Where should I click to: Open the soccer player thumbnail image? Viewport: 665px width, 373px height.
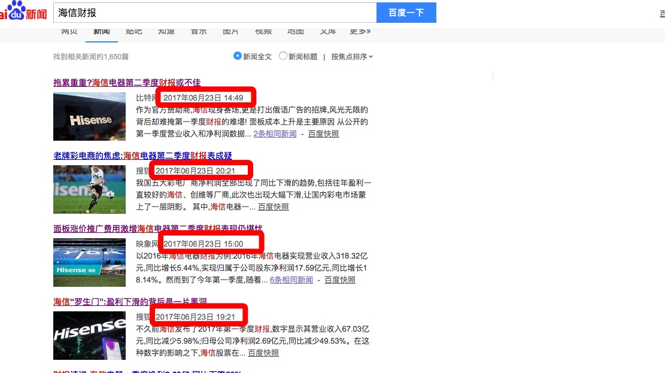point(89,189)
